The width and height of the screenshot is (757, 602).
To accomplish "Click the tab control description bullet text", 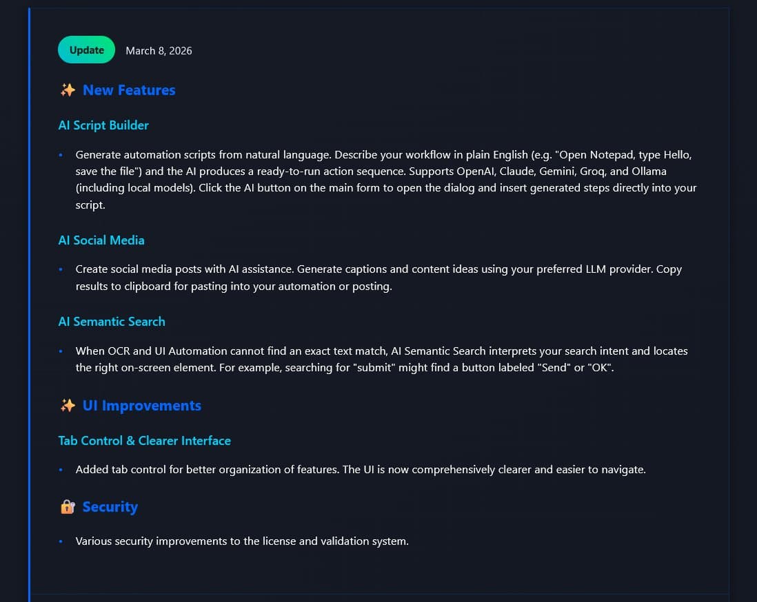I will point(361,470).
